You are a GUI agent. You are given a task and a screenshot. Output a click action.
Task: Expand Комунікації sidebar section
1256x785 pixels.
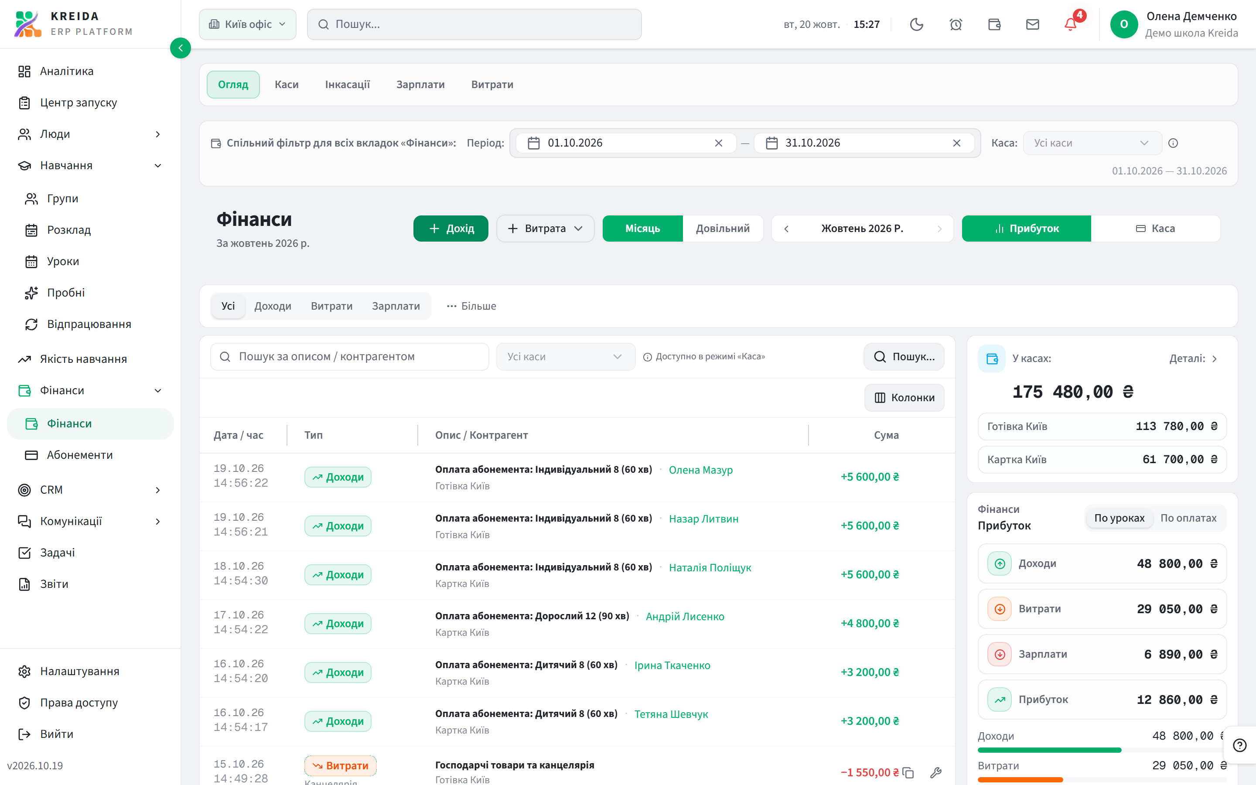pos(90,521)
